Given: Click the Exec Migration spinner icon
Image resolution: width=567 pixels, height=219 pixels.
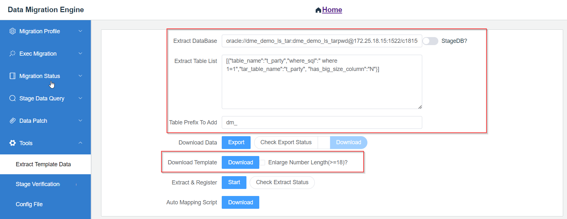Looking at the screenshot, I should [13, 53].
